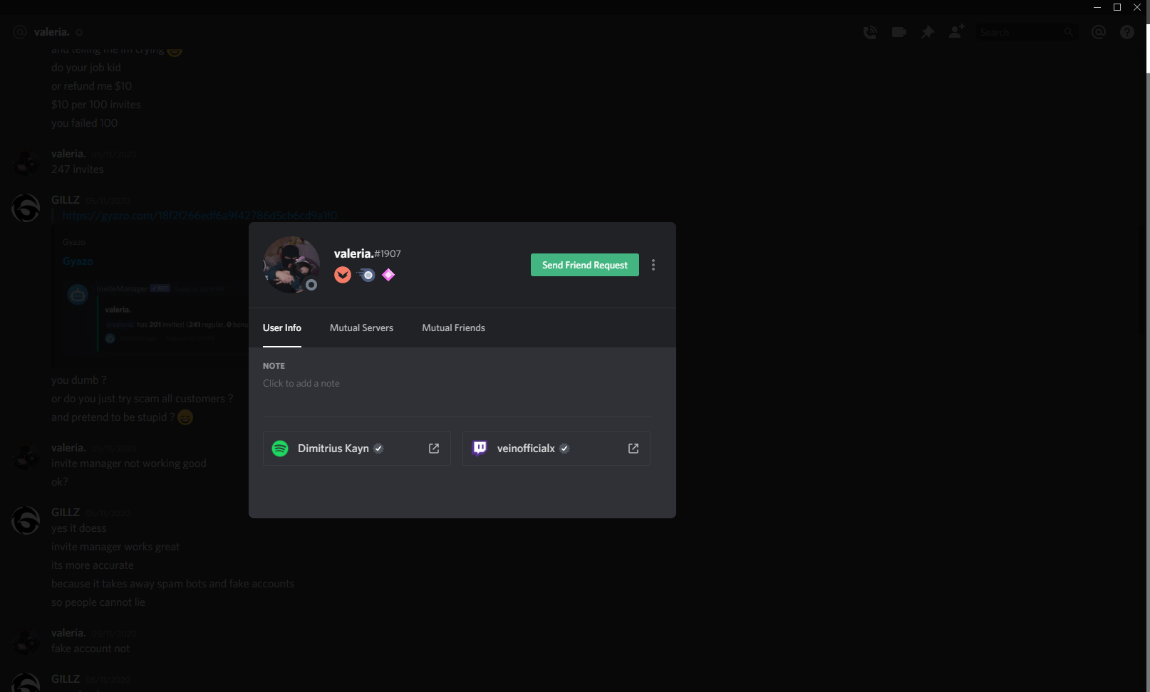Click the Twitch logo icon
Viewport: 1150px width, 692px height.
pyautogui.click(x=480, y=449)
